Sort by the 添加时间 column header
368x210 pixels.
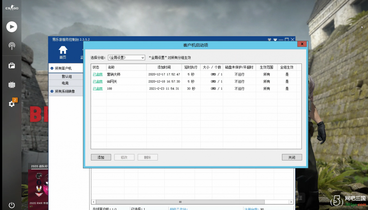pos(164,67)
